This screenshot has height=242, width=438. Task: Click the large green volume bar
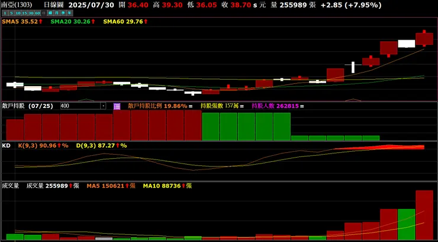407,224
